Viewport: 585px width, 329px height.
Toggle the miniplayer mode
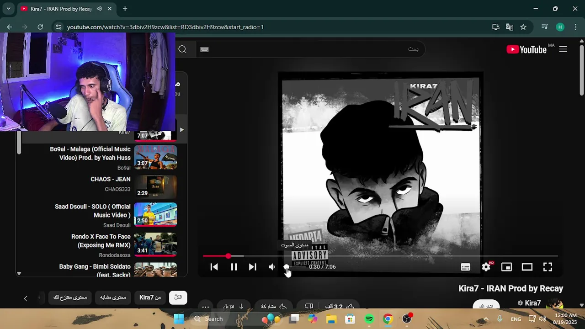coord(506,267)
